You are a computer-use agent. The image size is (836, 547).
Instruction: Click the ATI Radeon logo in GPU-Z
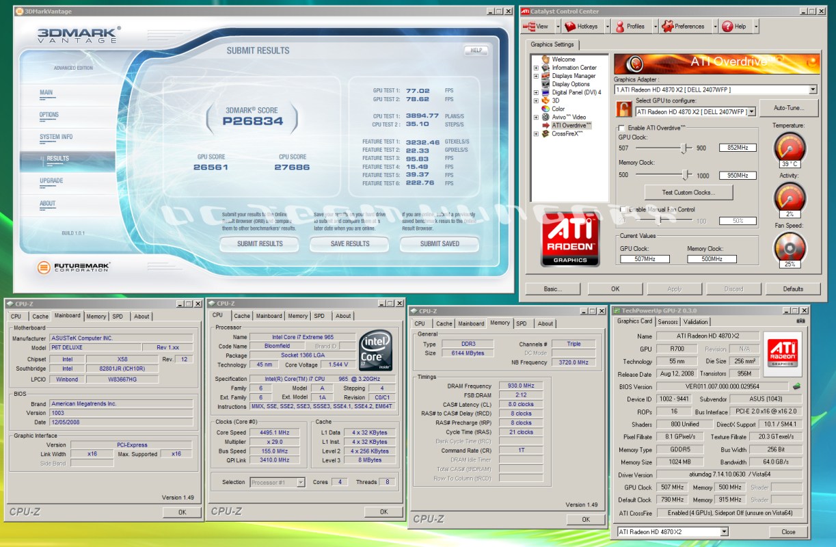[783, 353]
